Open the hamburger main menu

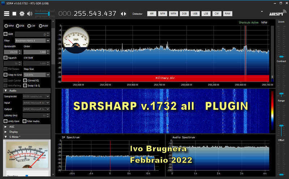pos(7,14)
